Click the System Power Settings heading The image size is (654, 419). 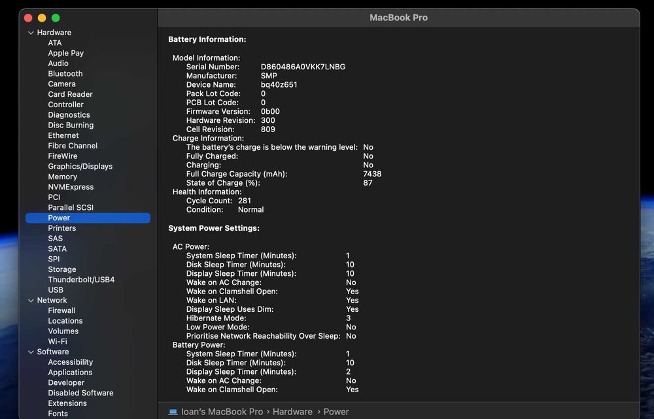pos(214,229)
